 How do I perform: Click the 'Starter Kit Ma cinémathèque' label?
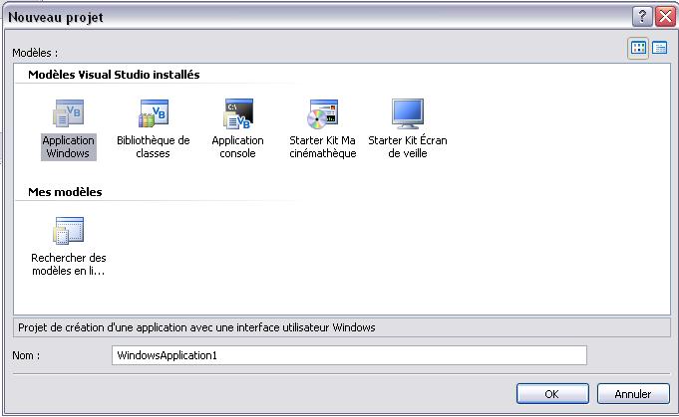(322, 147)
